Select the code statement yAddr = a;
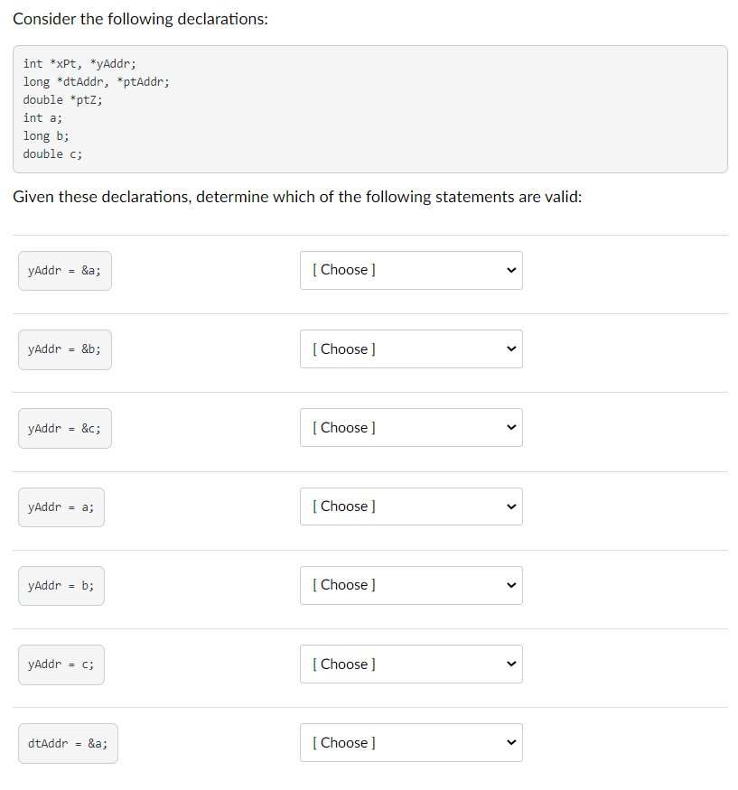The width and height of the screenshot is (738, 790). point(61,507)
